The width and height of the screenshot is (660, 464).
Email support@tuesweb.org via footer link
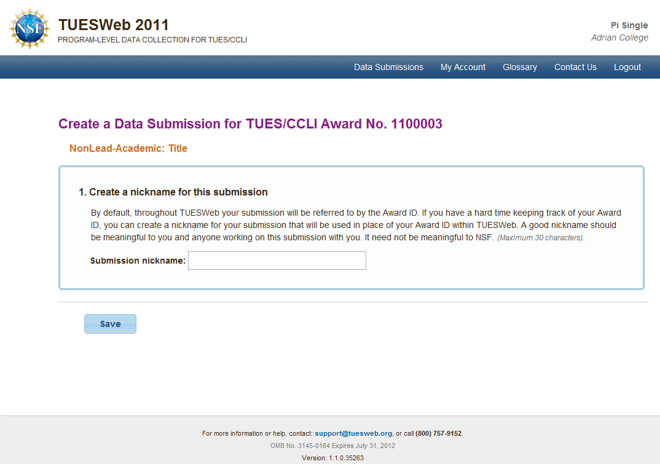click(353, 433)
